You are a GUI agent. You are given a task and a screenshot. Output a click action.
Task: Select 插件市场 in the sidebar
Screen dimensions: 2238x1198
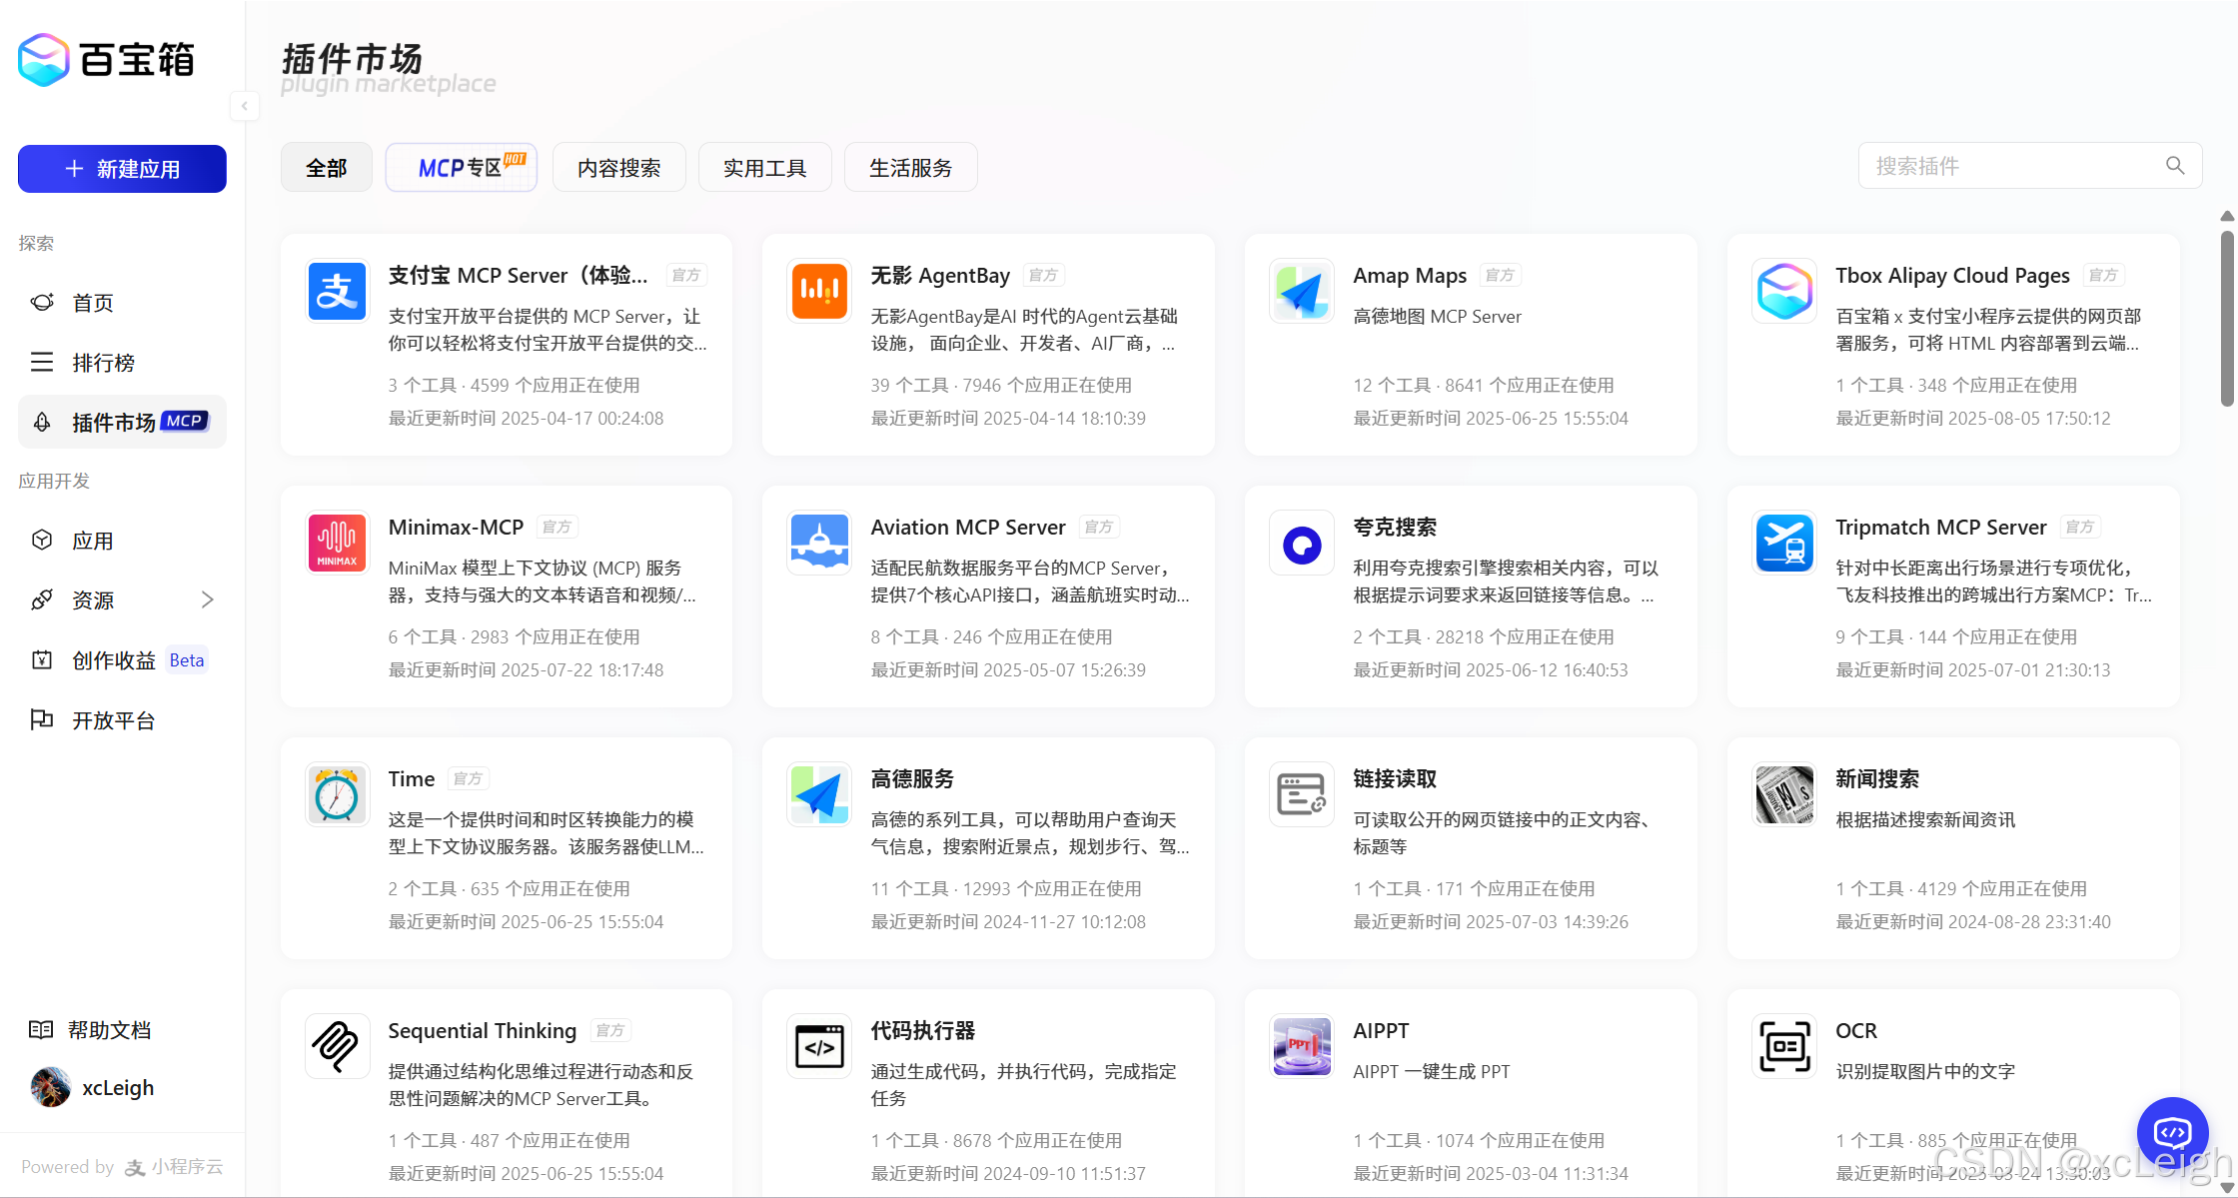pyautogui.click(x=122, y=422)
